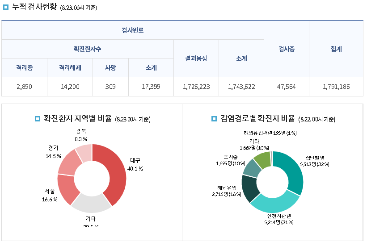This screenshot has height=246, width=367.
Task: Select the green 기타 10% segment
Action: point(263,158)
